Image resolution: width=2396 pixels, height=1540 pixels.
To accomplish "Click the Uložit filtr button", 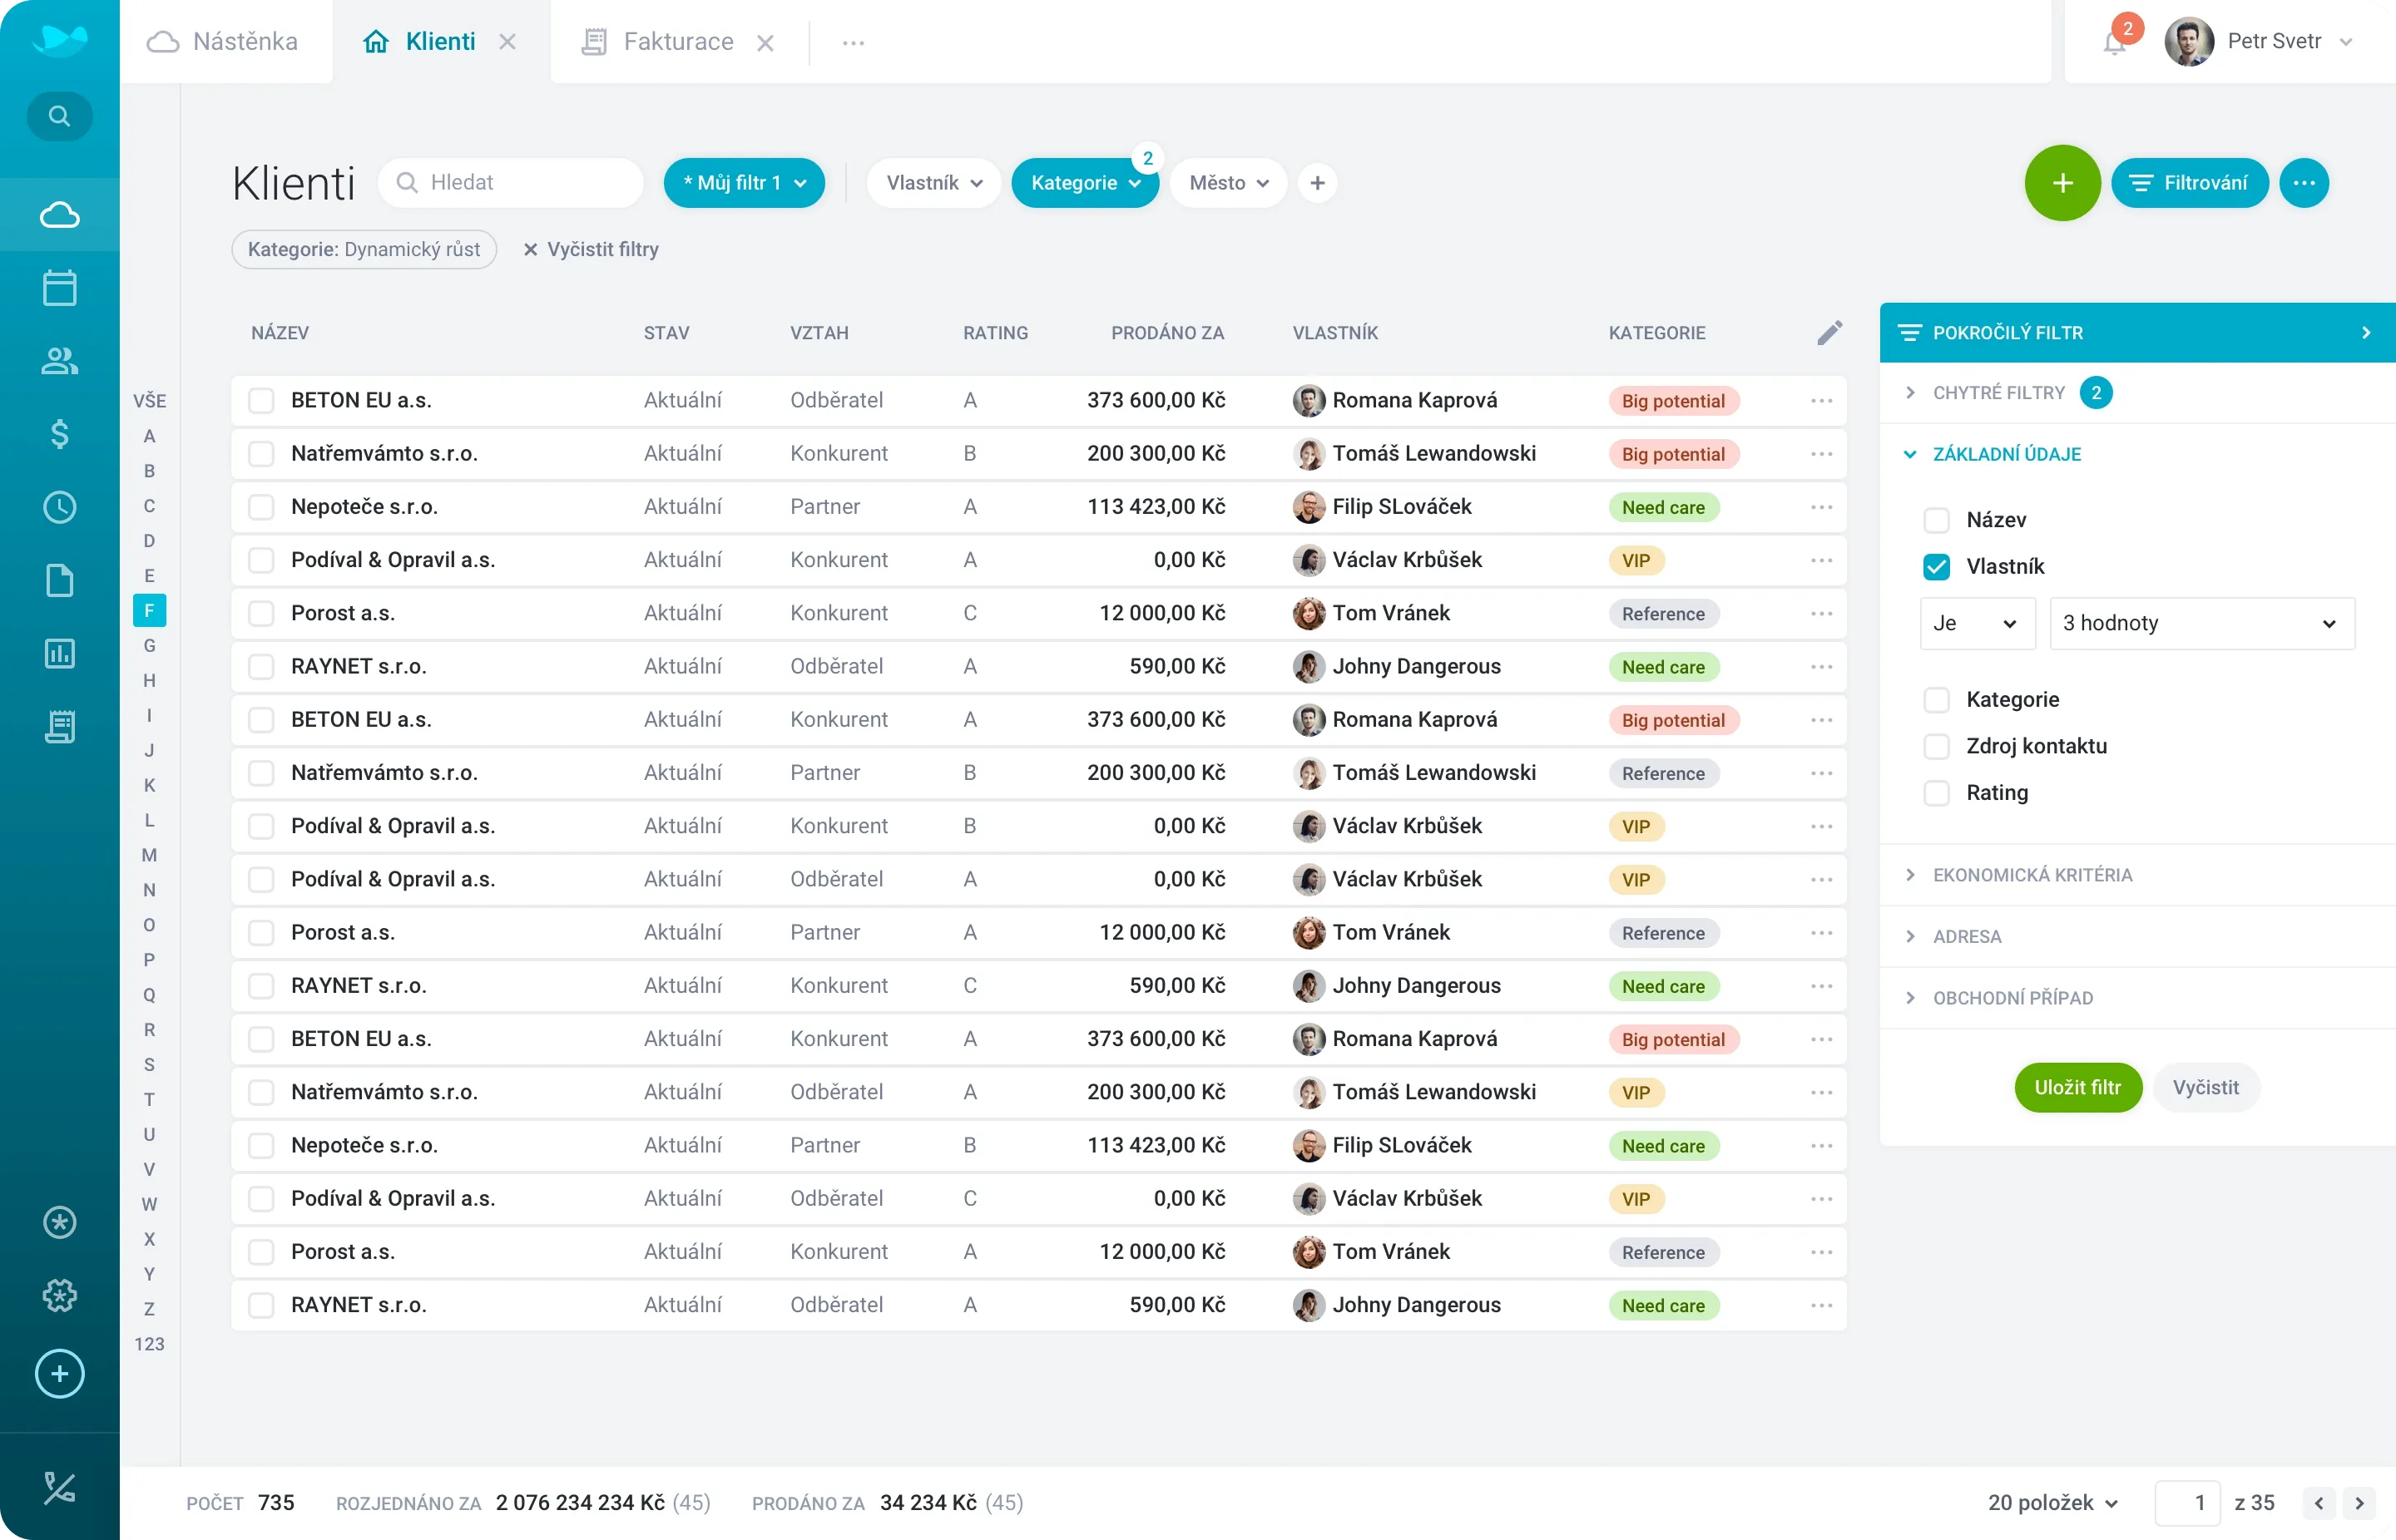I will pos(2077,1087).
